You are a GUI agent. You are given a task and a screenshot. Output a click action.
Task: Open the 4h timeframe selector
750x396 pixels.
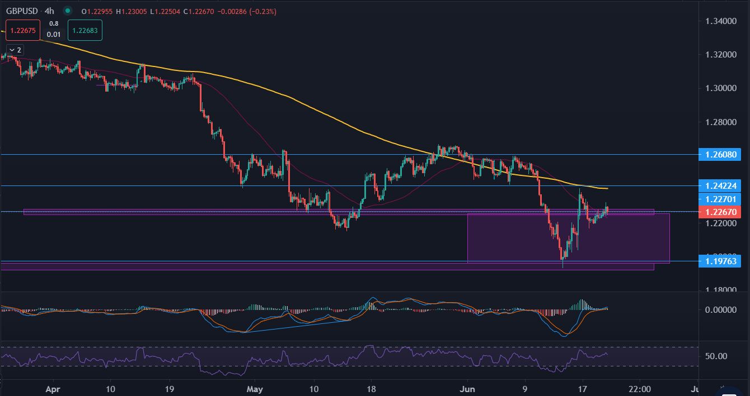coord(49,11)
